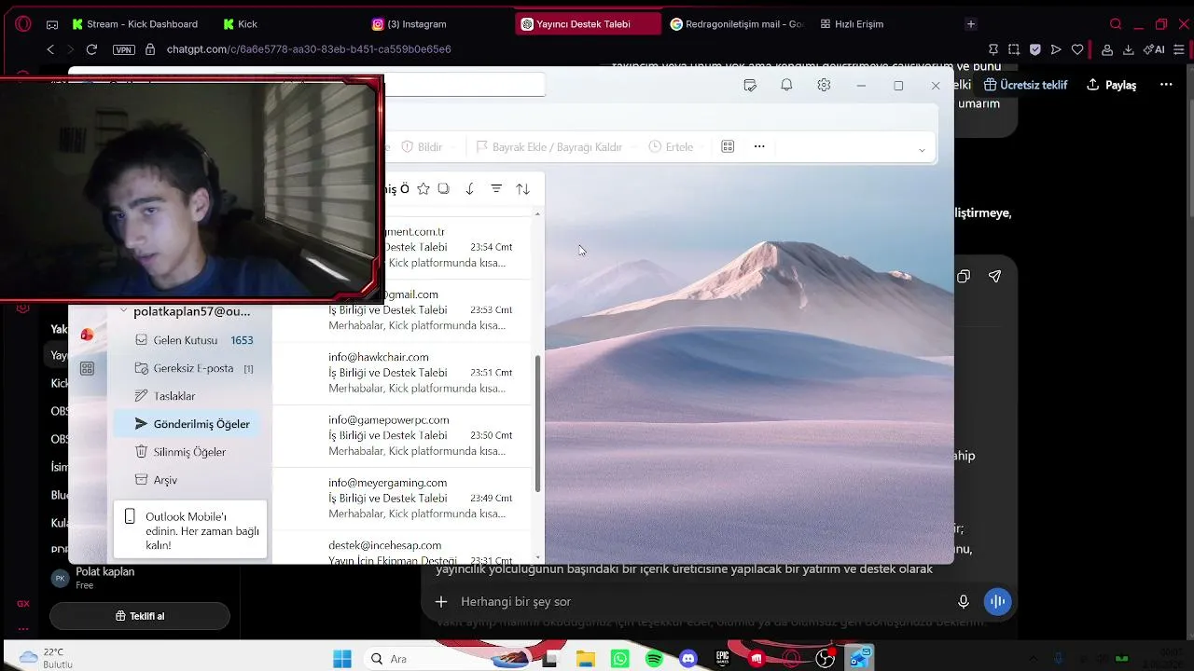
Task: Toggle select mode icon in message list header
Action: [x=444, y=189]
